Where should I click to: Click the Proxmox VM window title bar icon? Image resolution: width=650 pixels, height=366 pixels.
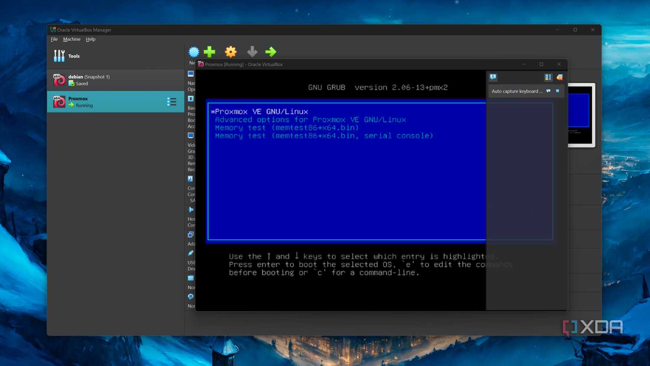click(201, 64)
